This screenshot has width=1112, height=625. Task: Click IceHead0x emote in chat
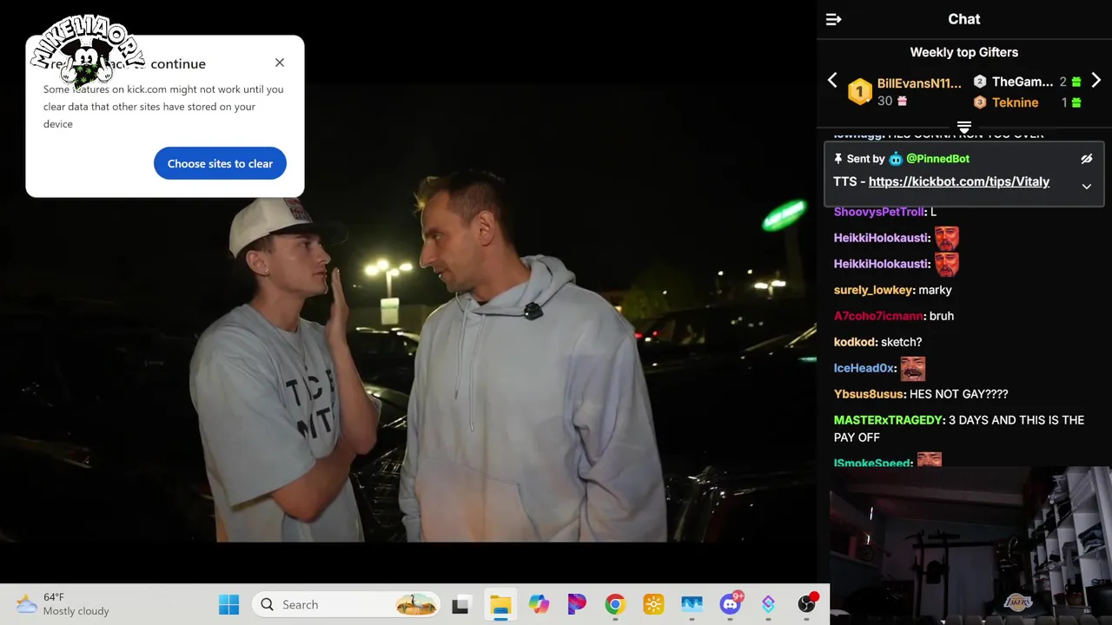tap(912, 368)
